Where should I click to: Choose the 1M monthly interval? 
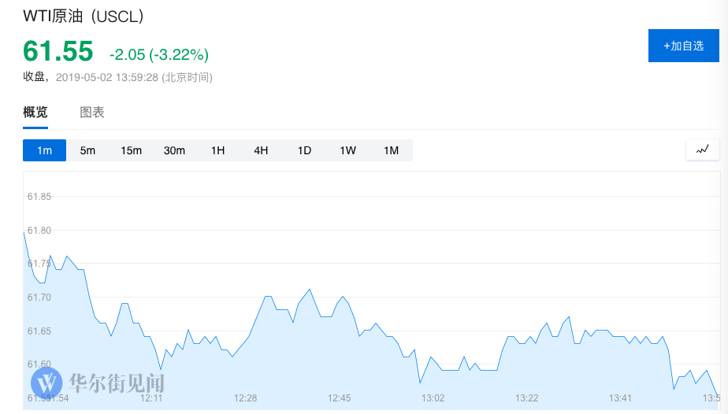click(391, 150)
